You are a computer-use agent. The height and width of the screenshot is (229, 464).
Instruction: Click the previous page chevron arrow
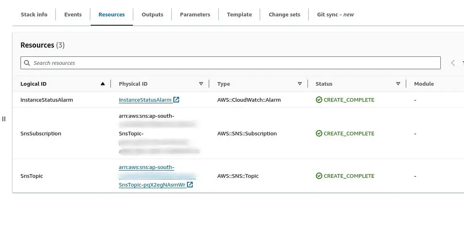tap(453, 63)
